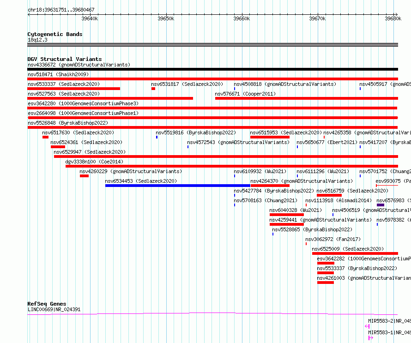Click nsv4572543 gnomADStructuralVariants label
This screenshot has width=411, height=343.
click(x=238, y=142)
